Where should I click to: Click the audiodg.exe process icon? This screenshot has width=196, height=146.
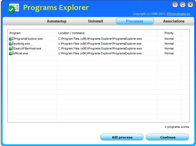[x=11, y=44]
